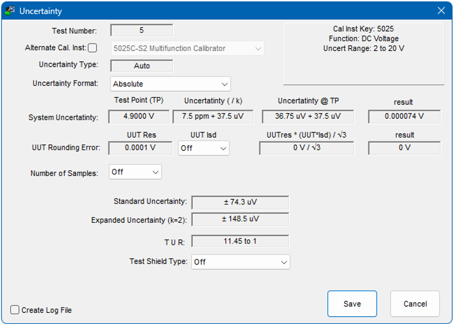
Task: Enable the Alternate Cal. Inst checkbox
Action: click(x=93, y=48)
